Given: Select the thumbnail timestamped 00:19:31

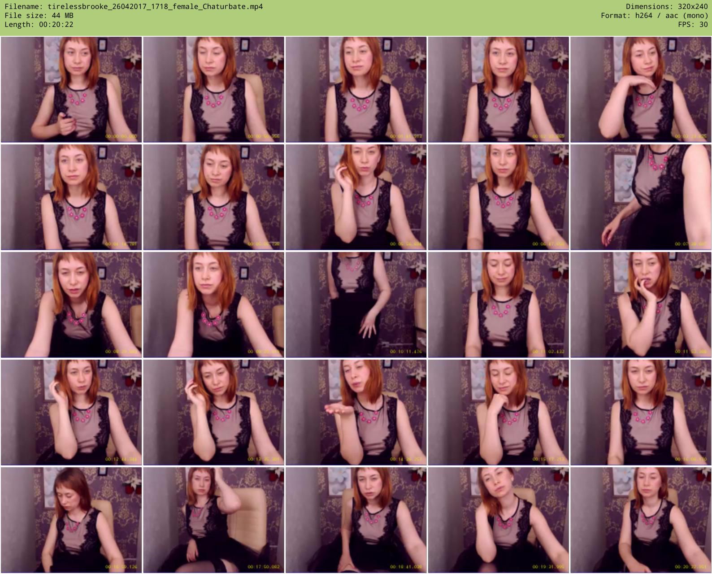Looking at the screenshot, I should (498, 520).
